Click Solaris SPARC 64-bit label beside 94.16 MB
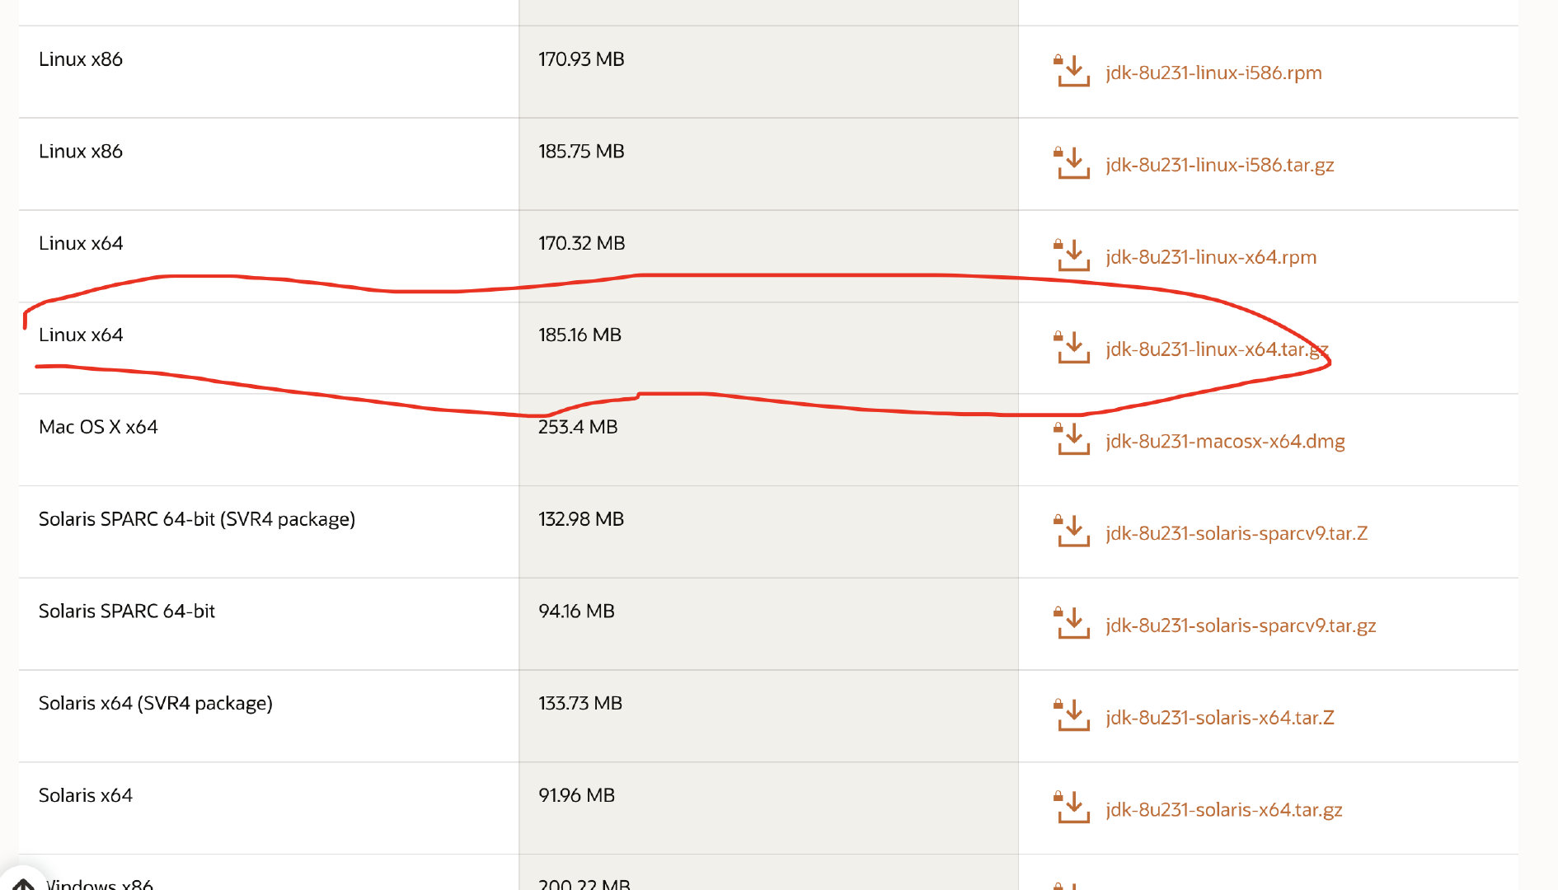Viewport: 1558px width, 890px height. coord(127,611)
